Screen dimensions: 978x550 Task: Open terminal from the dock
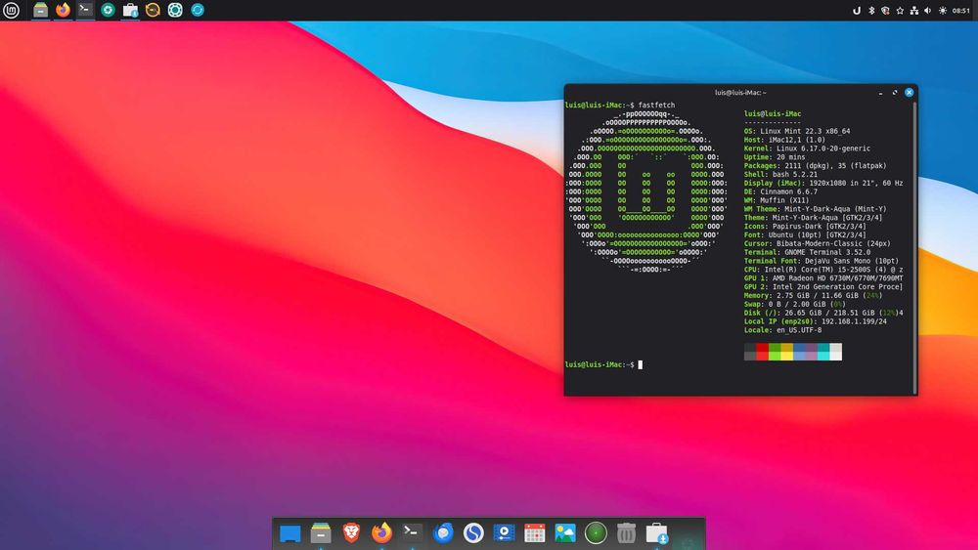point(412,532)
